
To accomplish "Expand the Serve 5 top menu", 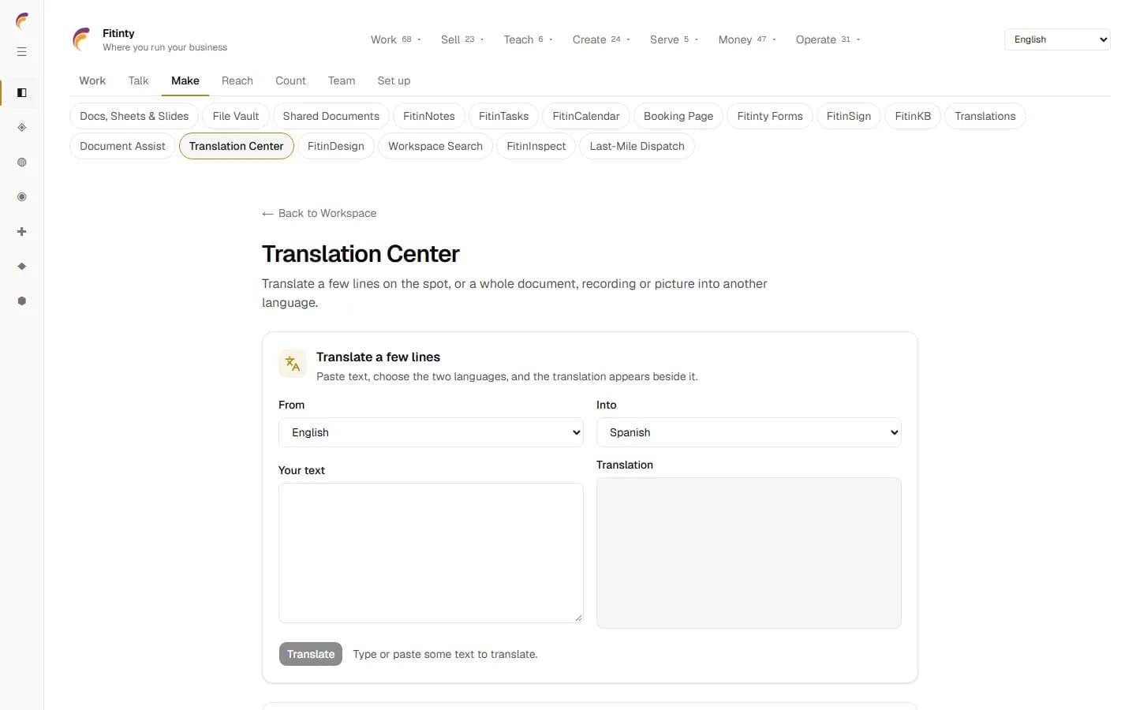I will [674, 39].
